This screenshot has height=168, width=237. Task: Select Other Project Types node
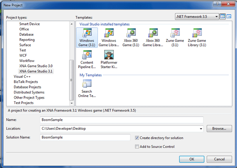tap(29, 97)
